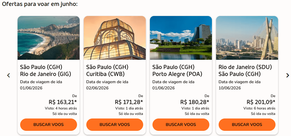Click the São Paulo (CGH) Rio de Janeiro (GIG) title
Viewport: 291px width, 136px height.
point(45,71)
